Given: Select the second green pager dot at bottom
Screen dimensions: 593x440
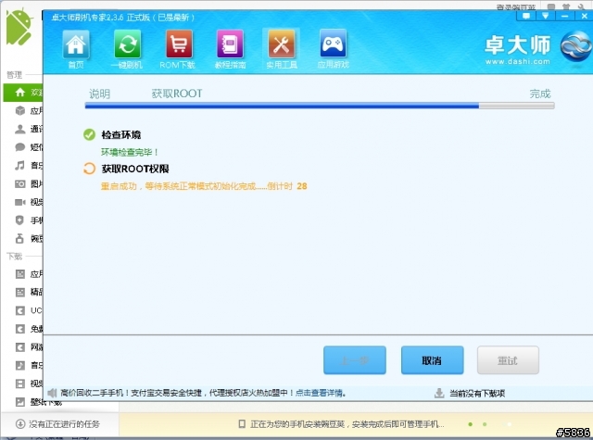Looking at the screenshot, I should [485, 424].
